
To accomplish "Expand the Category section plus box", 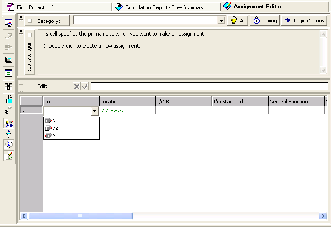I will point(30,21).
